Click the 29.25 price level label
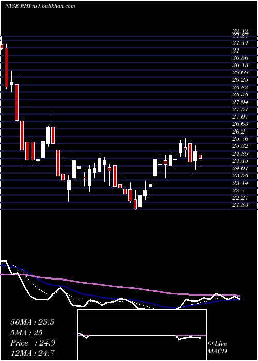The image size is (258, 361). (x=240, y=80)
